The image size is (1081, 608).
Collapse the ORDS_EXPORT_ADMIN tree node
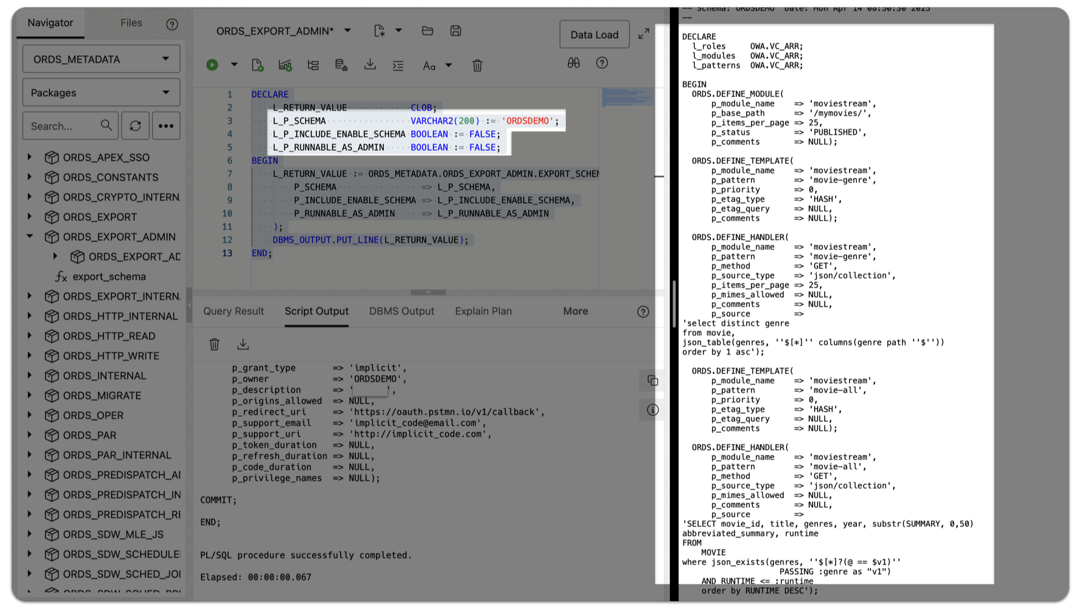click(30, 236)
